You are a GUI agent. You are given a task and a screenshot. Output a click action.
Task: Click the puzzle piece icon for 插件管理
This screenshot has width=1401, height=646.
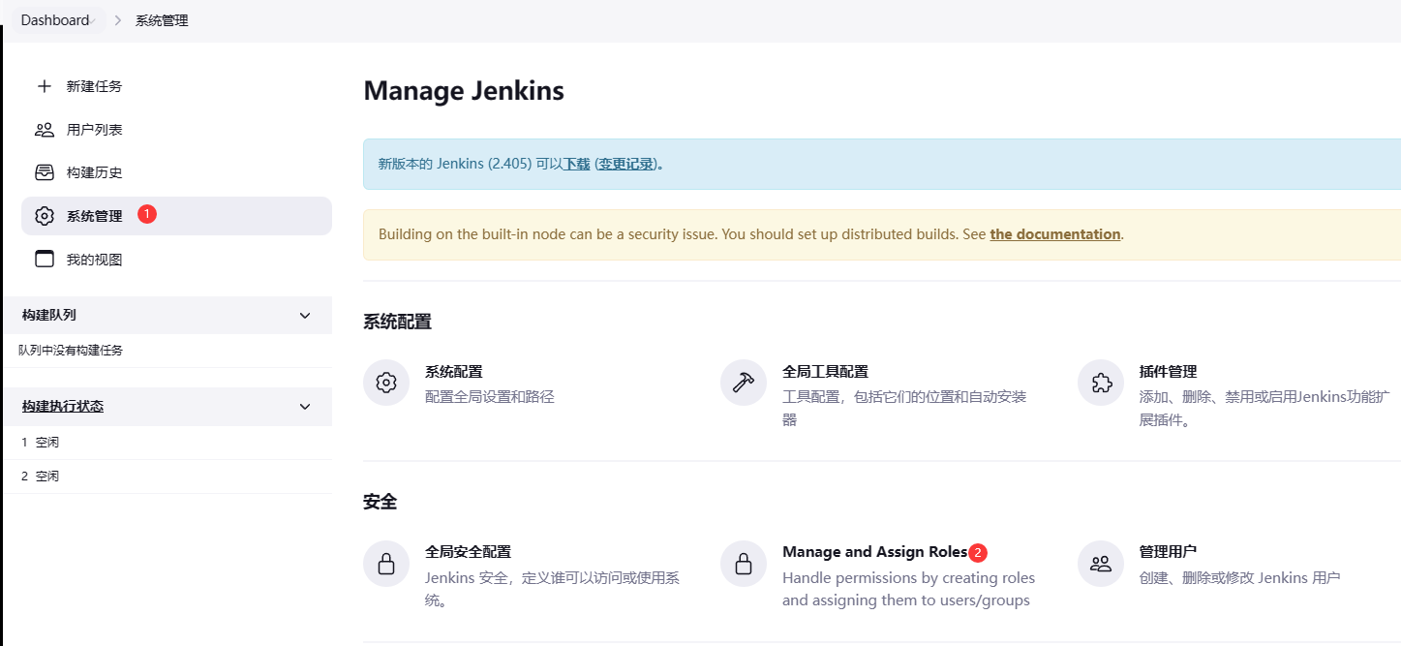click(1101, 383)
